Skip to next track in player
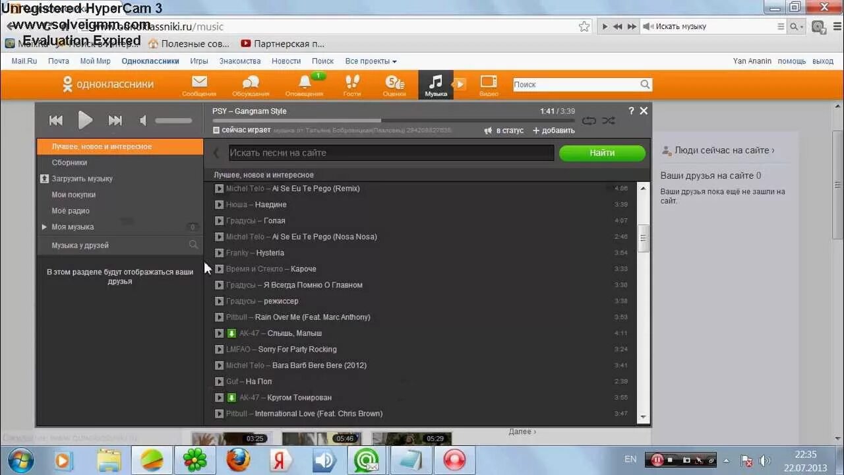844x475 pixels. 115,120
